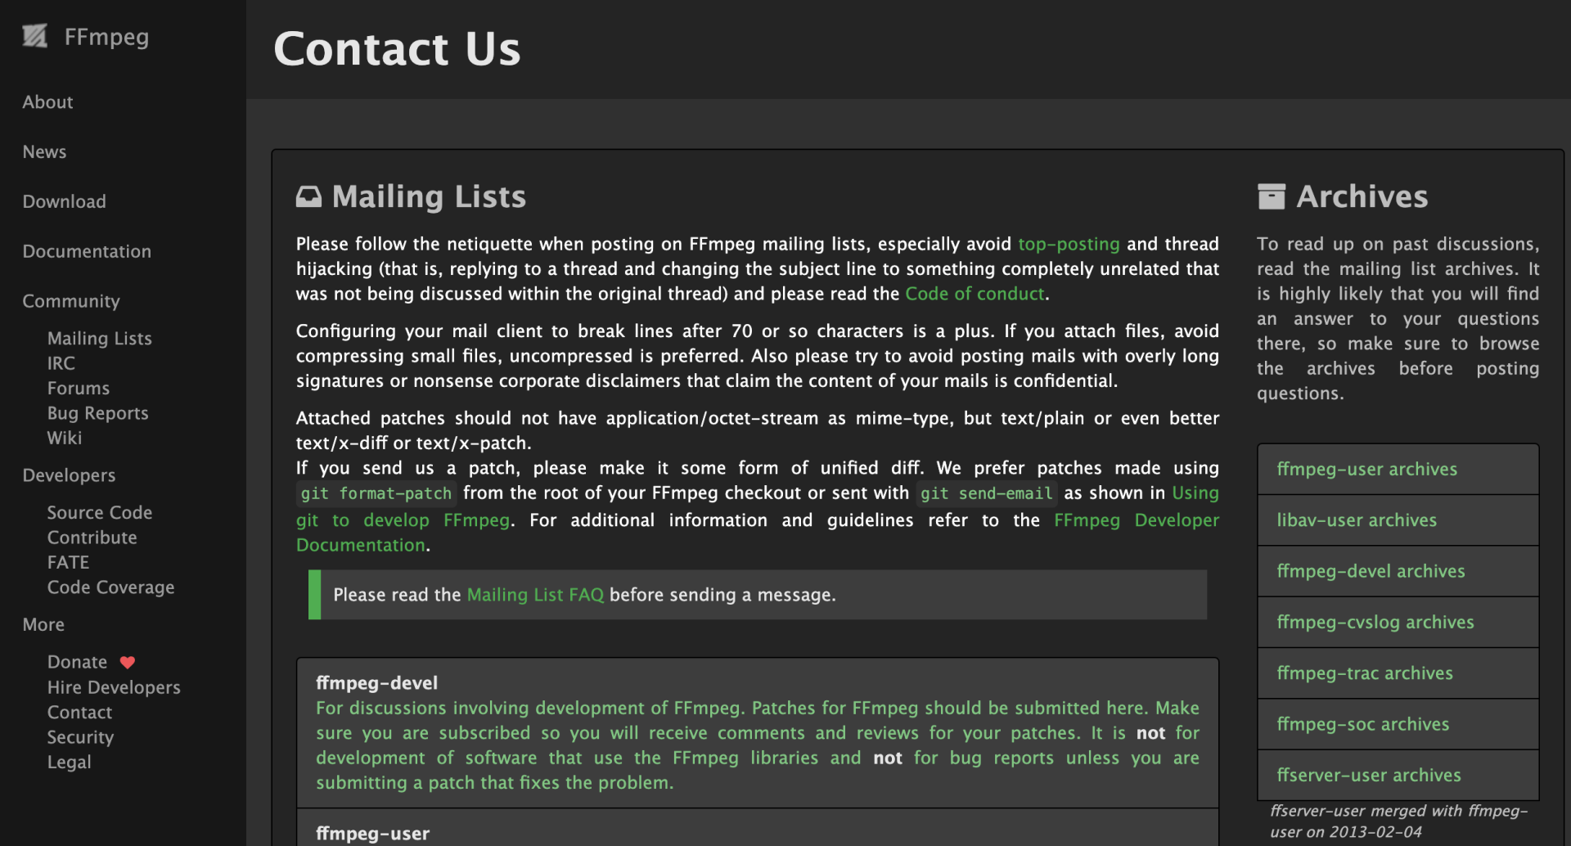The image size is (1571, 846).
Task: Click the FFmpeg logo icon
Action: [35, 36]
